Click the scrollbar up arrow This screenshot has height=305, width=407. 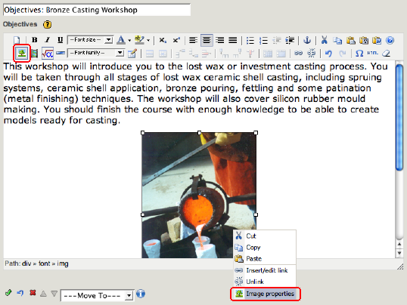click(x=399, y=244)
